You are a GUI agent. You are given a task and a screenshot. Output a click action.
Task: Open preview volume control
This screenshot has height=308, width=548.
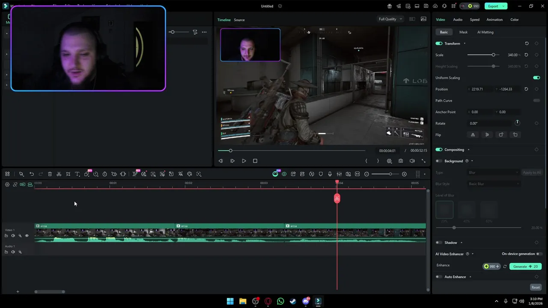point(412,161)
